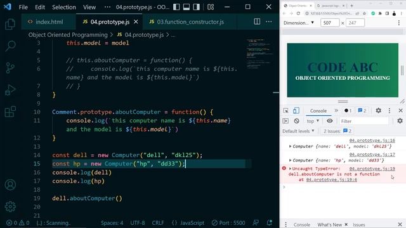This screenshot has height=228, width=406.
Task: Open the Search view in activity bar
Action: point(10,46)
